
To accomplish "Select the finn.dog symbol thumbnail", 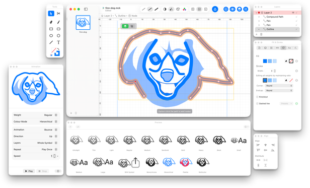I will (x=83, y=23).
